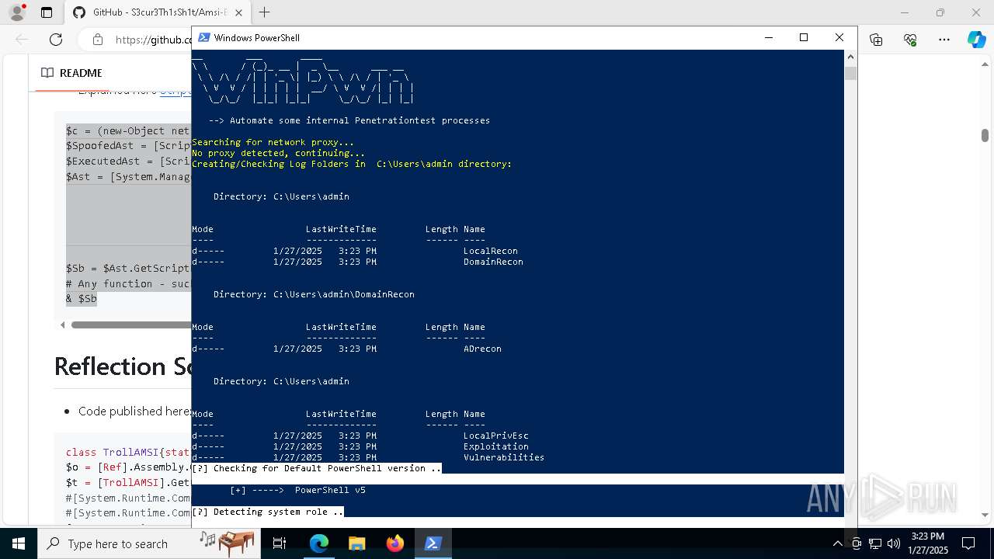Close the Windows PowerShell window
Image resolution: width=994 pixels, height=559 pixels.
pos(839,37)
